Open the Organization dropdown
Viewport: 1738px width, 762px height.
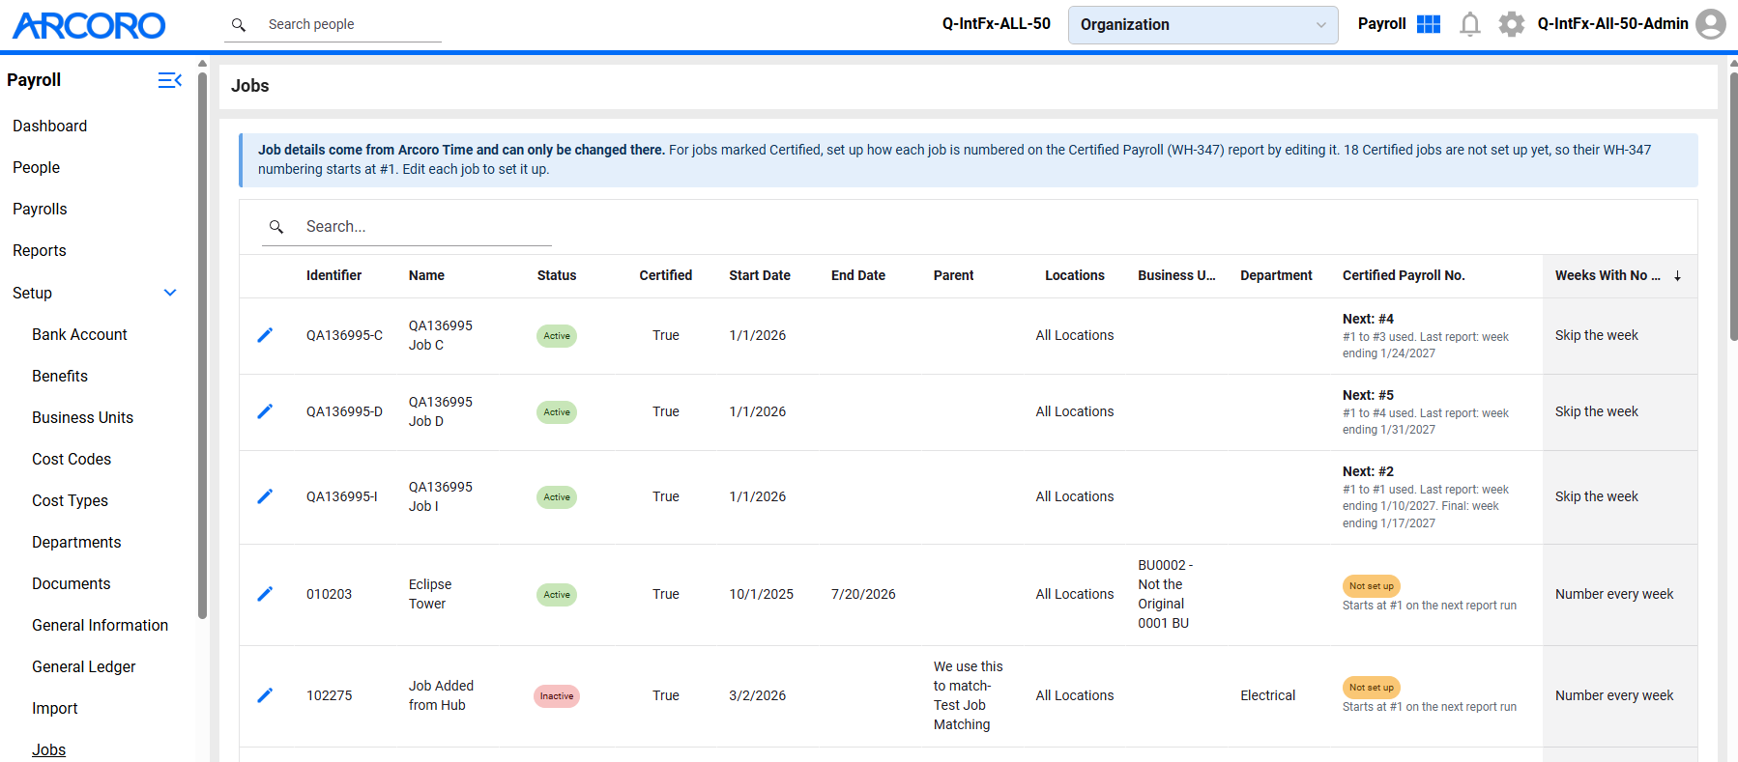click(x=1202, y=25)
